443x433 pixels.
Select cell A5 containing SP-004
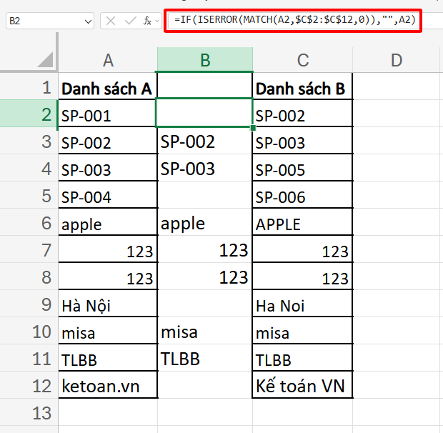pyautogui.click(x=108, y=196)
